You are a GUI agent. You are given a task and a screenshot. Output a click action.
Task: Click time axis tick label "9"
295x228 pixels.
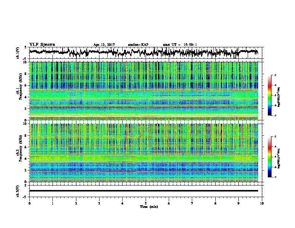pyautogui.click(x=238, y=203)
